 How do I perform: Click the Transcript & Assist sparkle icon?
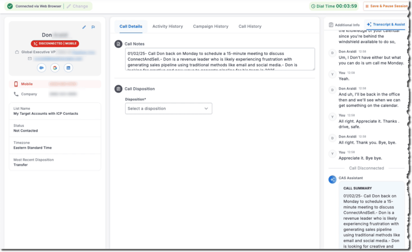[369, 24]
